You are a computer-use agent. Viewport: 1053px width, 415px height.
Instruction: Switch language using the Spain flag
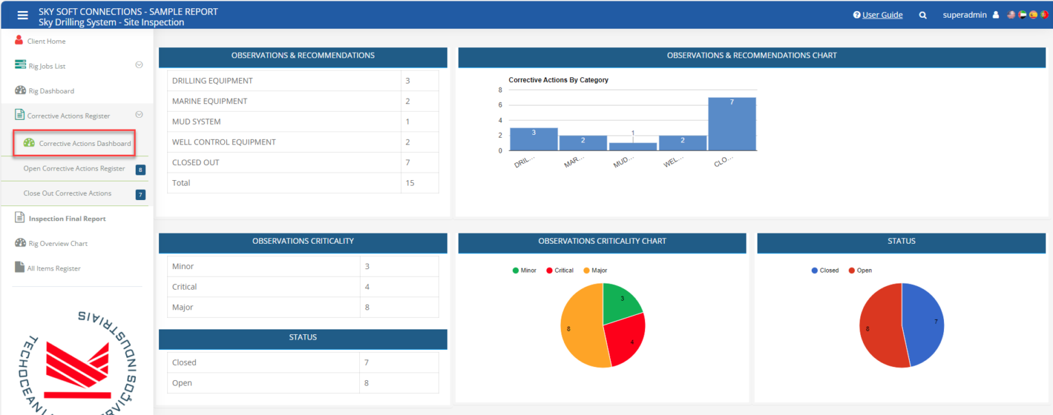click(x=1034, y=14)
